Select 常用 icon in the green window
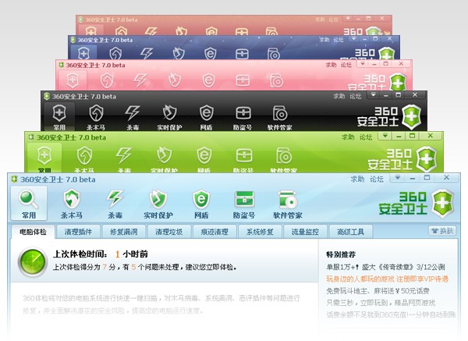 (x=44, y=155)
